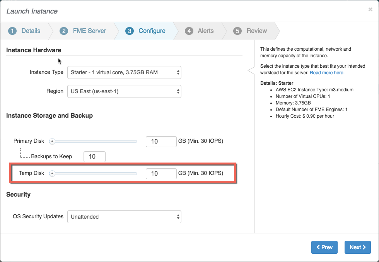
Task: Open the Region dropdown
Action: pyautogui.click(x=124, y=91)
